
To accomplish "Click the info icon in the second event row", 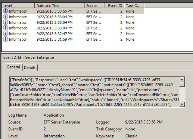I will click(x=6, y=17).
